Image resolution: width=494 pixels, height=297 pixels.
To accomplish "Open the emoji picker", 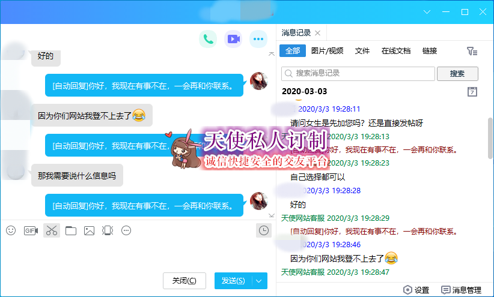I will pyautogui.click(x=11, y=230).
